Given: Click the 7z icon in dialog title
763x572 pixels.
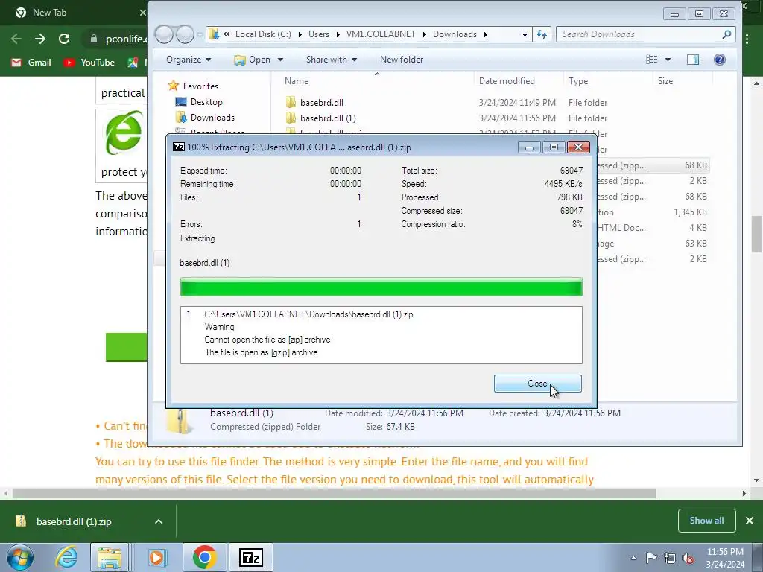Looking at the screenshot, I should 179,147.
